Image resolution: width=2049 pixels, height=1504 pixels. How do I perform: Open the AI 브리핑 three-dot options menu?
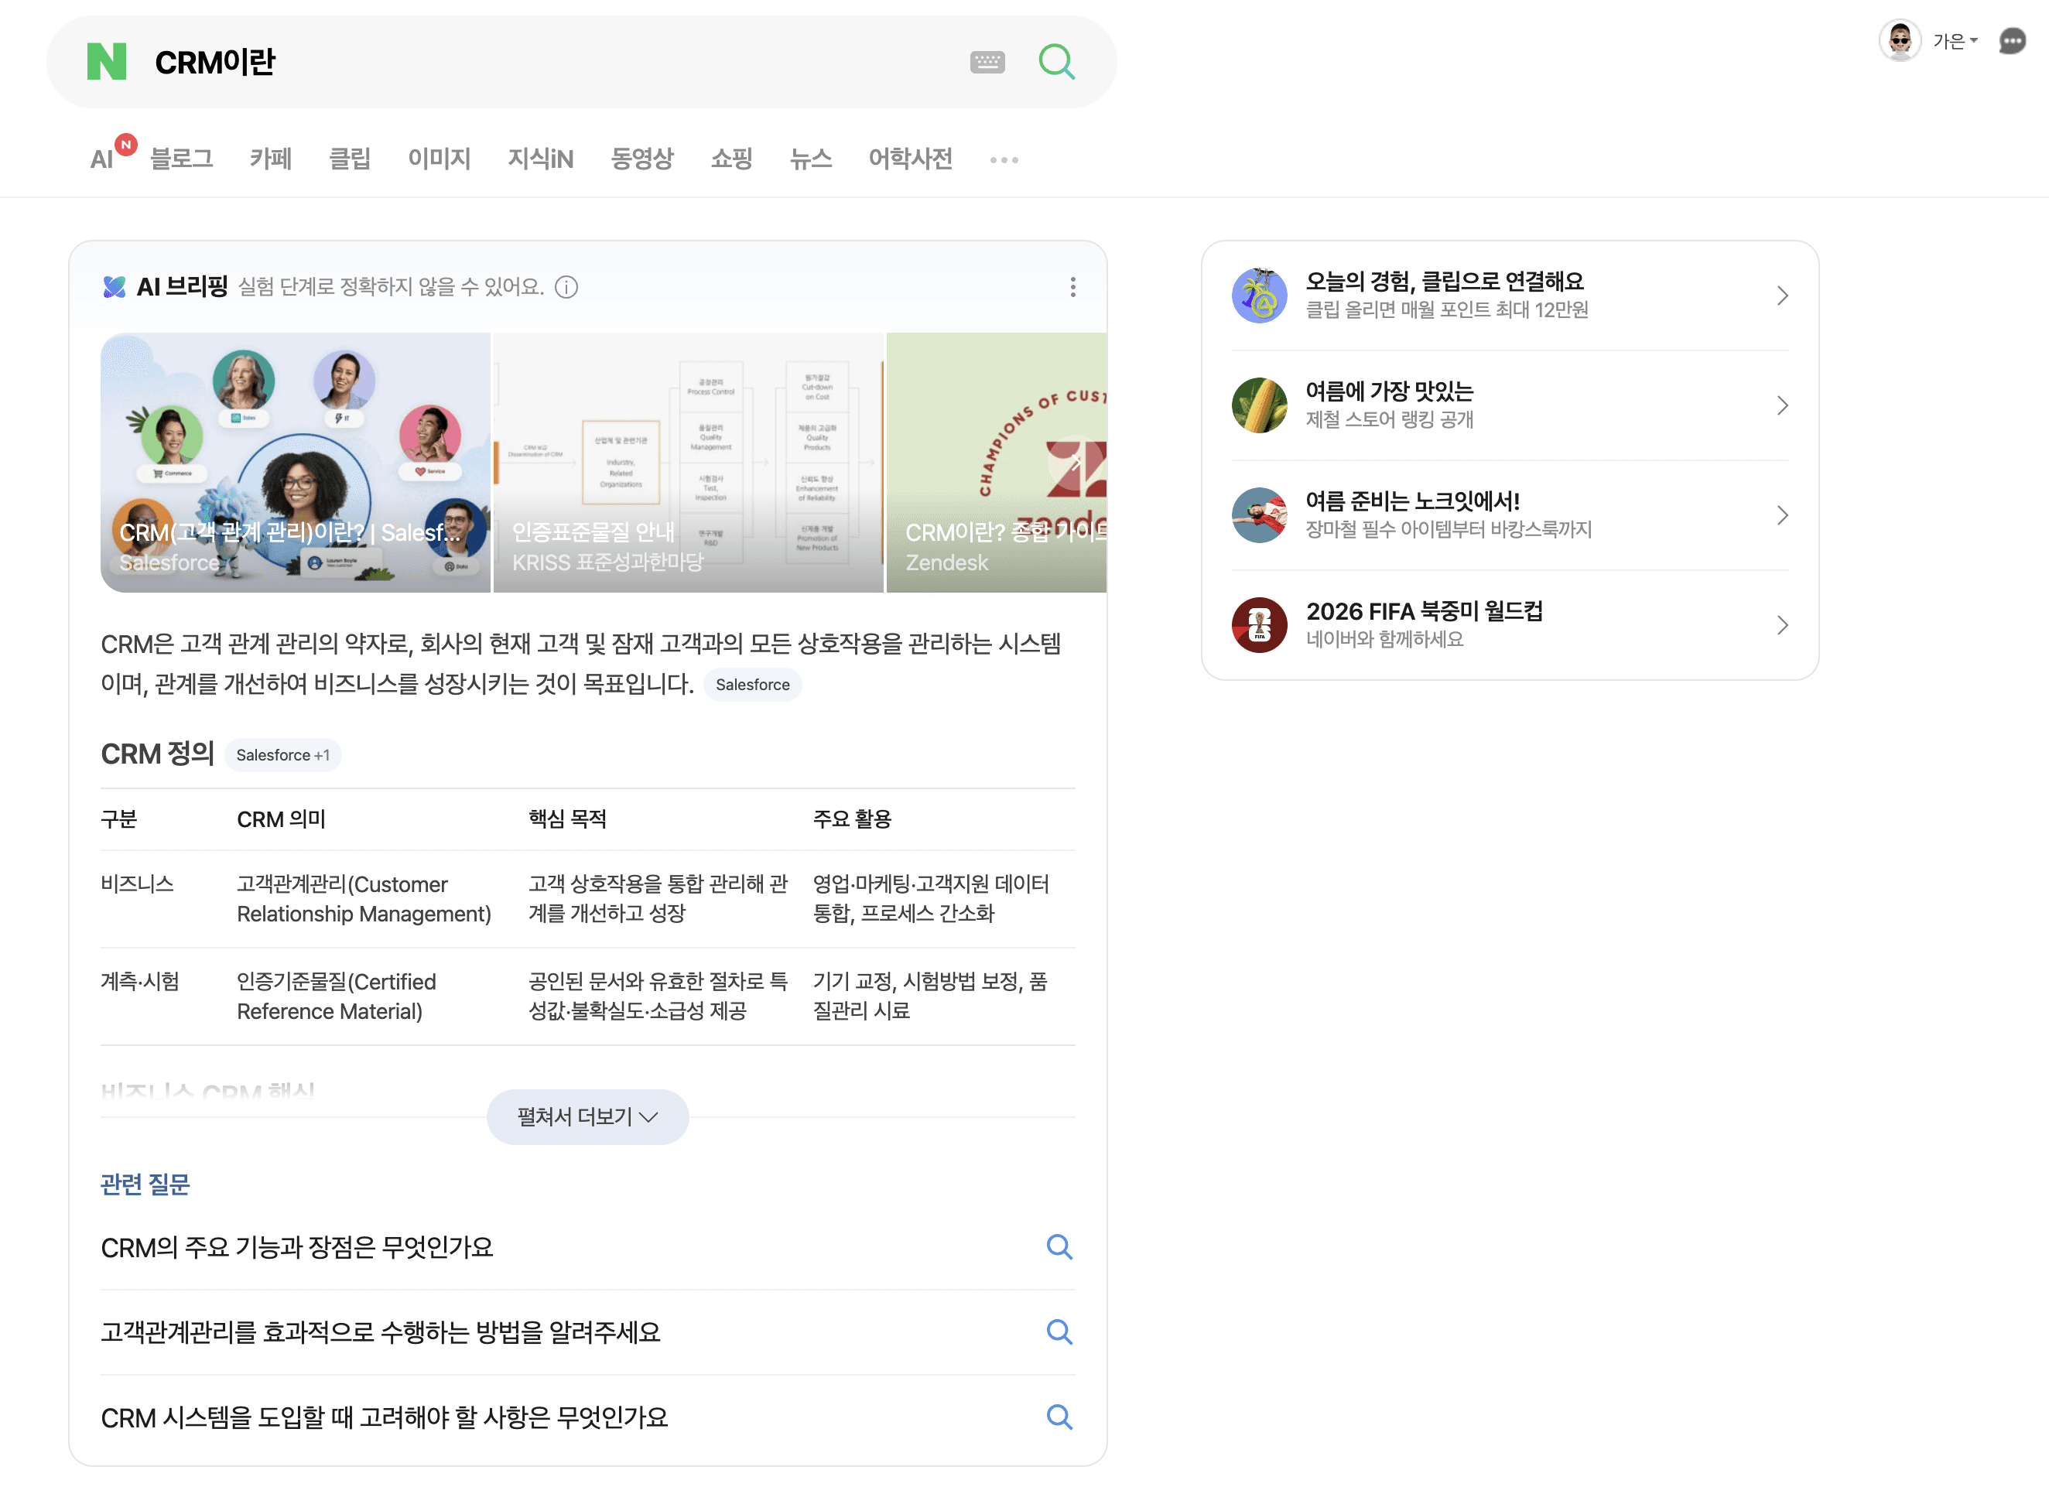pos(1072,288)
